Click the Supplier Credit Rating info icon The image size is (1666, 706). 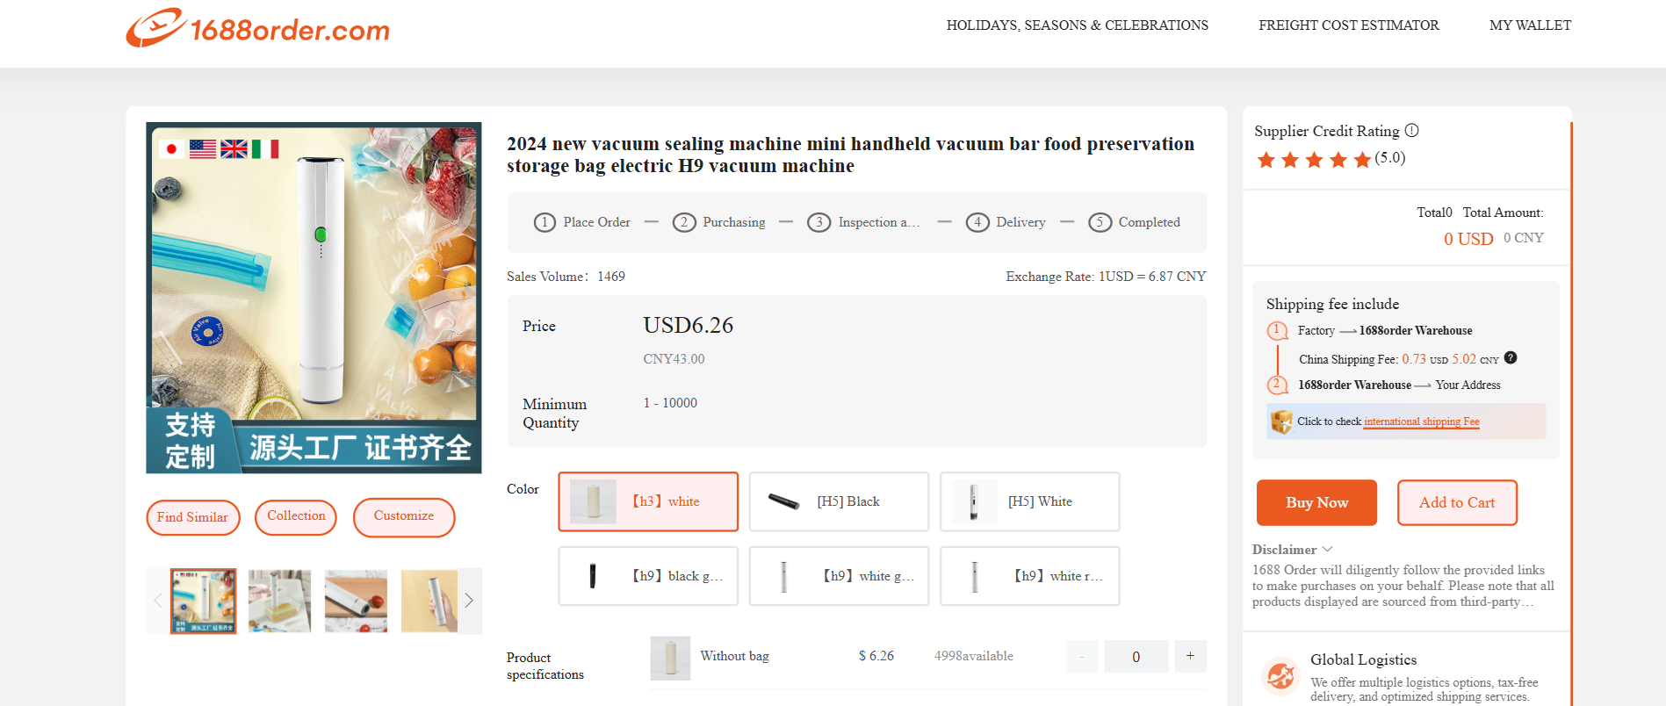tap(1411, 131)
